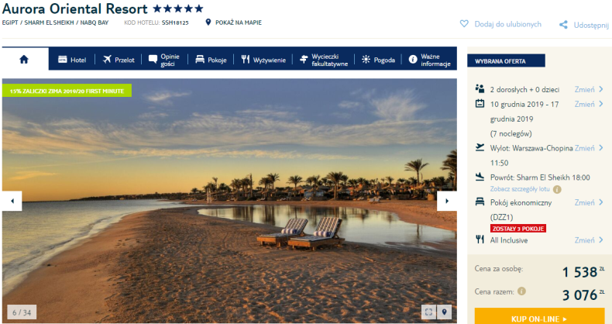Click the map pin beside Pokaż na mapie
Viewport: 612px width, 324px height.
pos(208,22)
